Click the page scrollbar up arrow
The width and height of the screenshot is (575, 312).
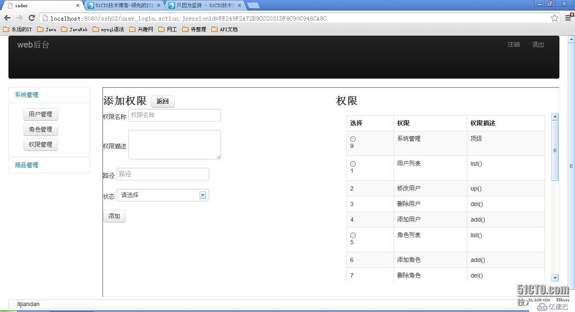coord(571,40)
